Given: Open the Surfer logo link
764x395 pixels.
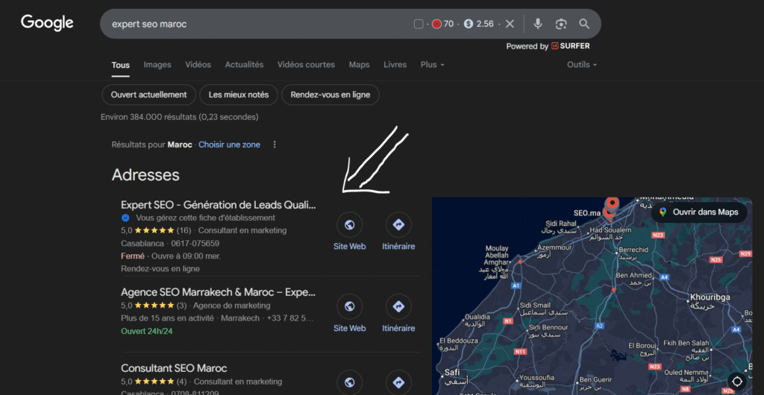Looking at the screenshot, I should coord(571,46).
